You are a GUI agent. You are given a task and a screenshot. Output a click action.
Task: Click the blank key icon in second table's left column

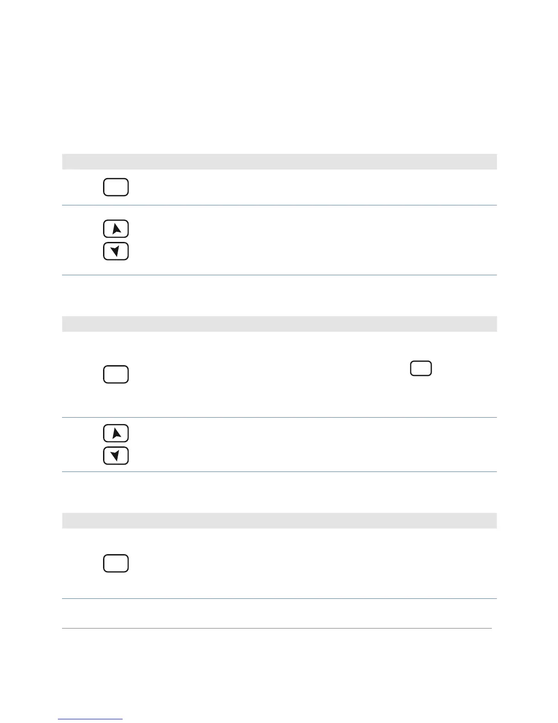point(116,374)
